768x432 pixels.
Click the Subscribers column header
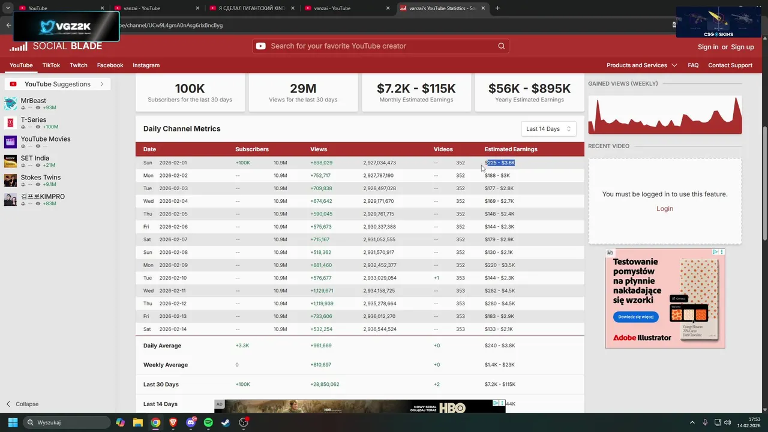252,149
